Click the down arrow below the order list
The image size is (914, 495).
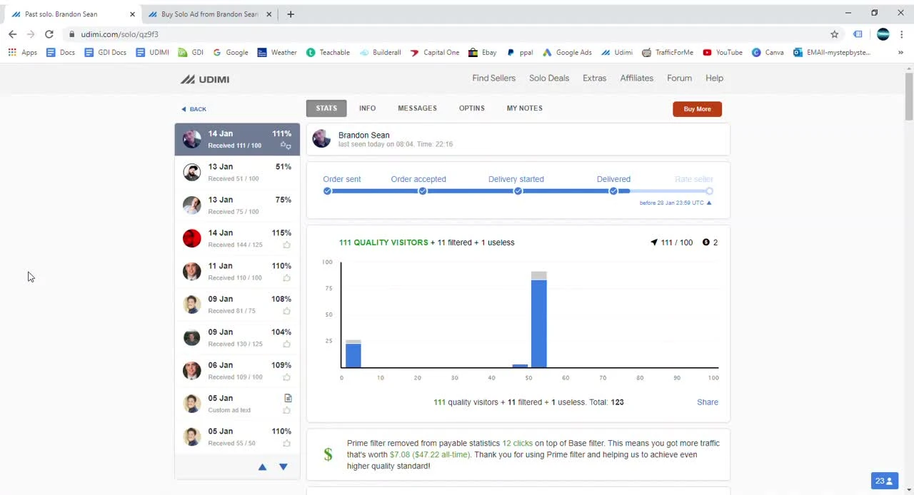283,466
